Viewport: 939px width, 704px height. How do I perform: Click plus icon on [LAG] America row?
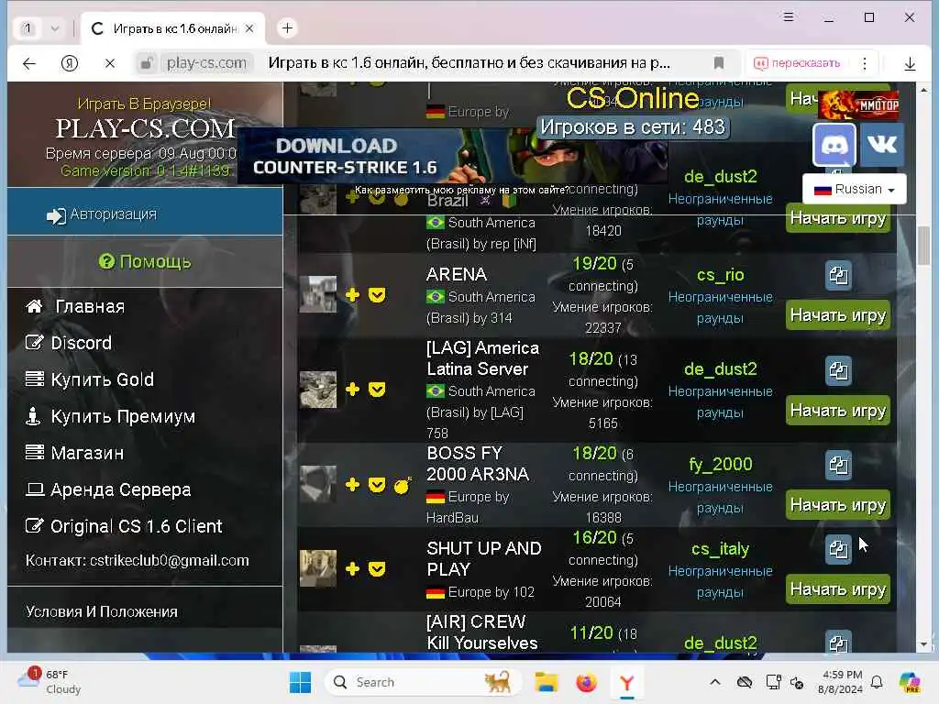click(x=353, y=390)
